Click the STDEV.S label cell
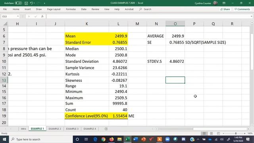This screenshot has width=254, height=143. coord(156,61)
